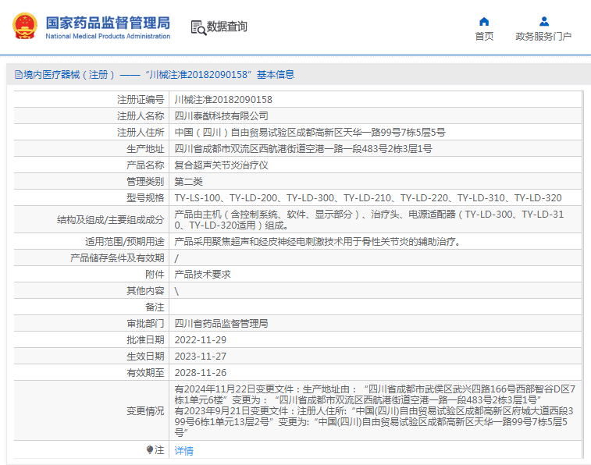591x465 pixels.
Task: Click the 首页 text label
Action: 484,37
